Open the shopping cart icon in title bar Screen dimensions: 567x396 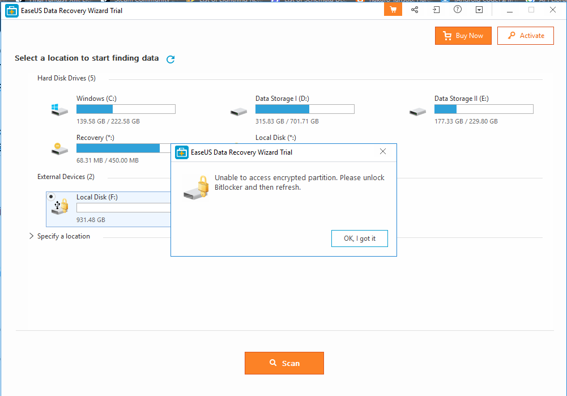click(393, 10)
